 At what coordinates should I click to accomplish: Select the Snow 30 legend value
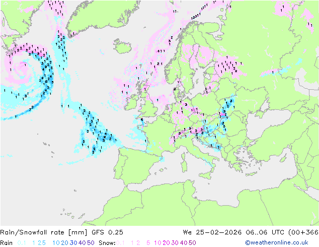(x=175, y=243)
